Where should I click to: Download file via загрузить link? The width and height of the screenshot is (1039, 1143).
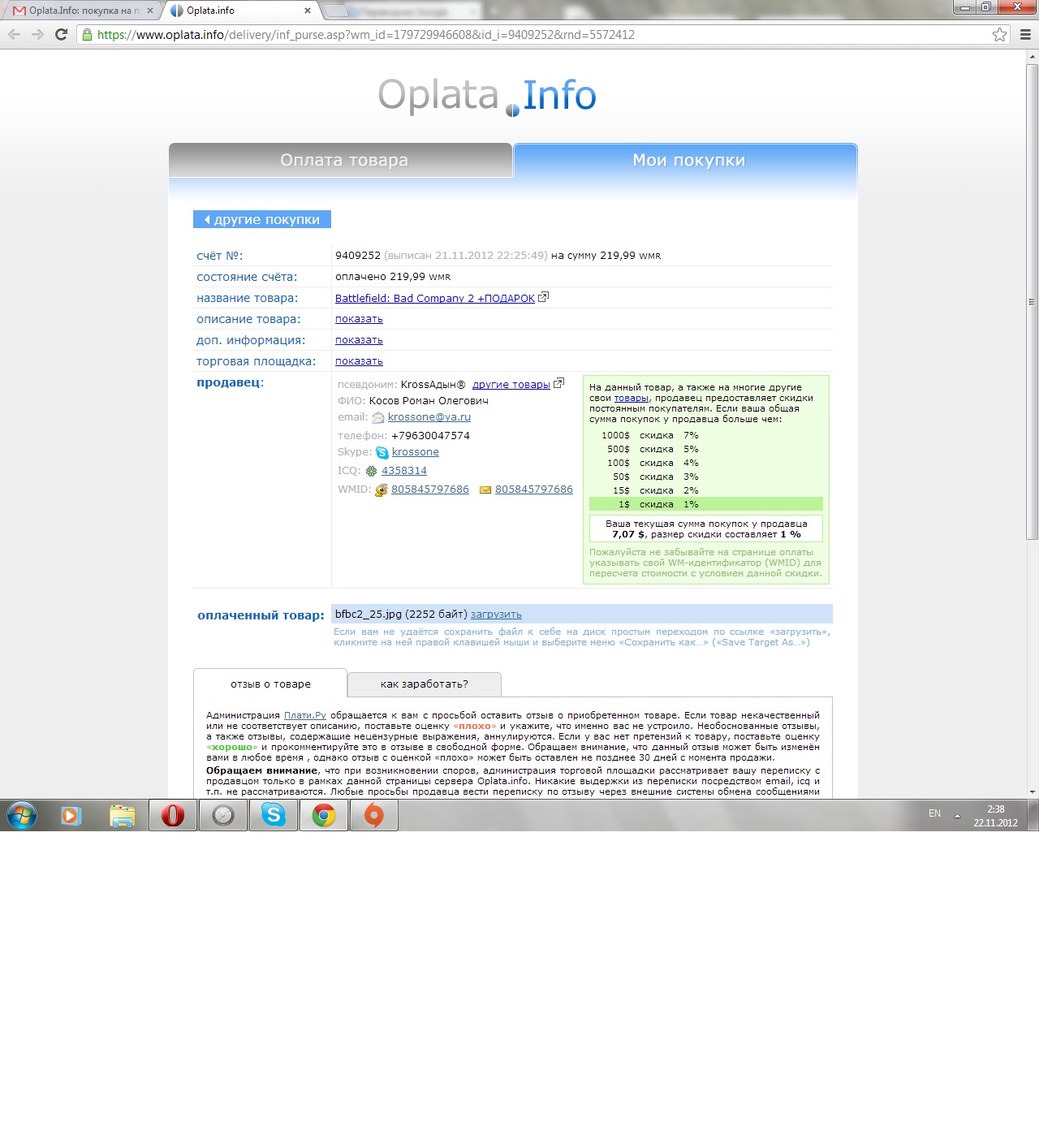point(496,615)
